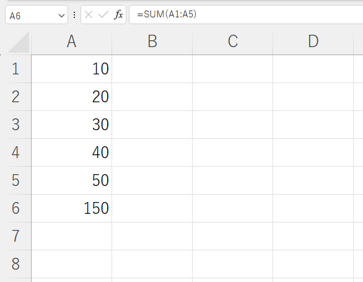Click the three-dot handle beside the Name Box

point(74,15)
